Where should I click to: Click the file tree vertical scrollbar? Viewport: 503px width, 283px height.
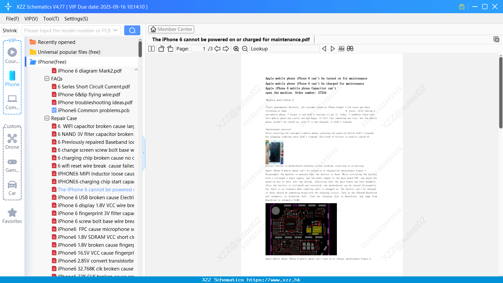[x=140, y=49]
